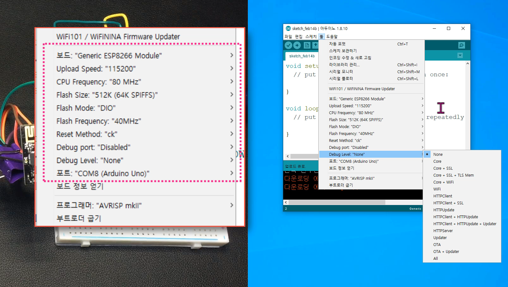Select the All debug level
508x287 pixels.
click(462, 258)
